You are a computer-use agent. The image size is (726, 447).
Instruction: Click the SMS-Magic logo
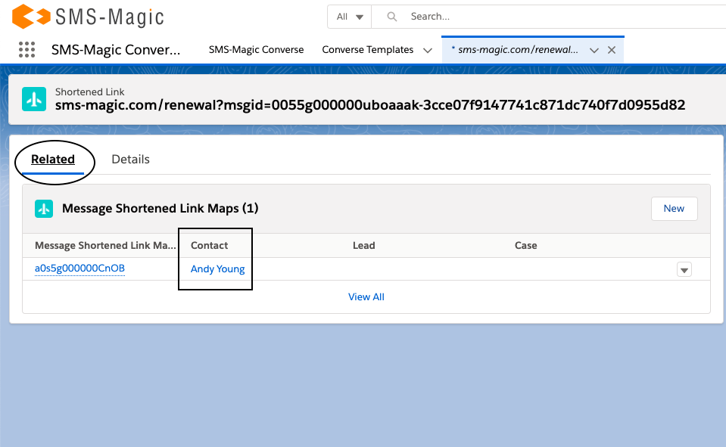click(88, 17)
